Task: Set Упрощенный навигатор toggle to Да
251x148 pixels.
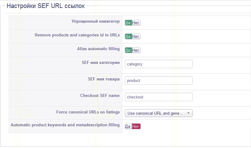Action: pyautogui.click(x=128, y=23)
